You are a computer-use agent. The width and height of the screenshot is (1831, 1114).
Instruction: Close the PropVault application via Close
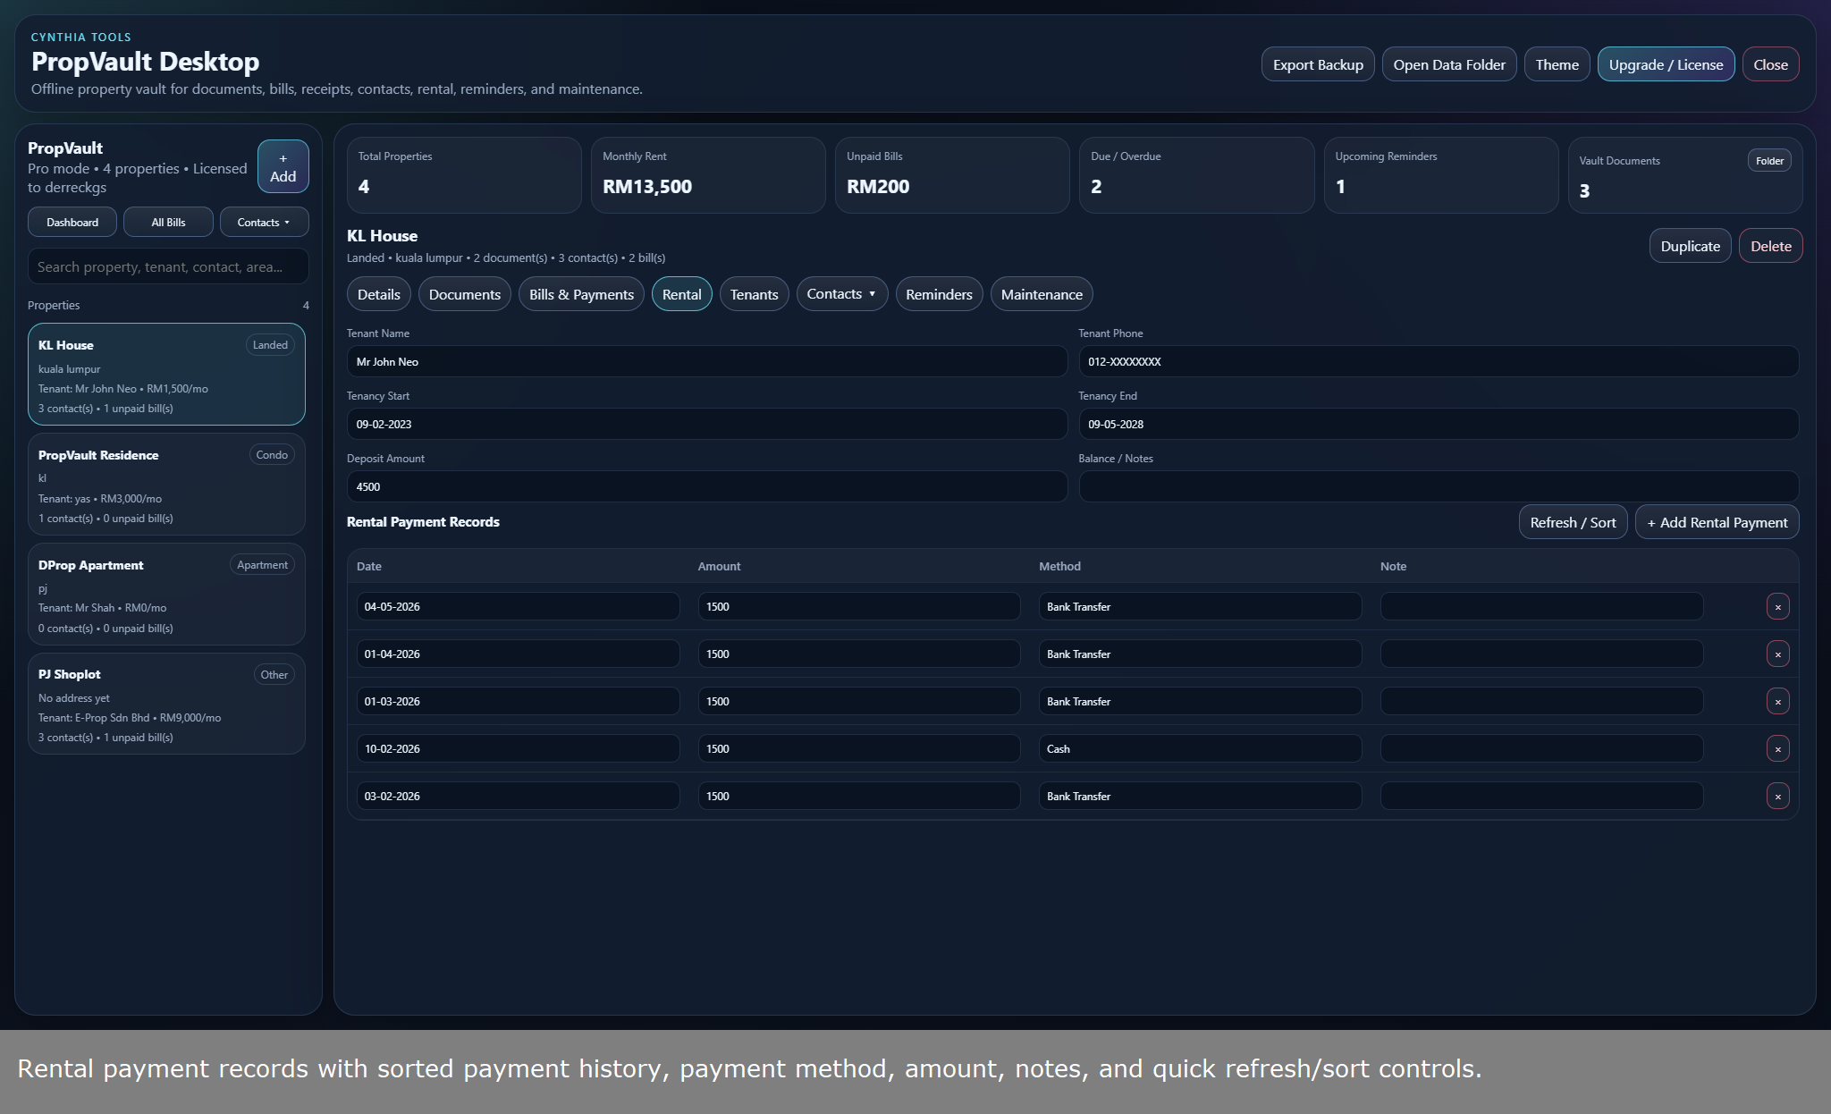pyautogui.click(x=1770, y=64)
